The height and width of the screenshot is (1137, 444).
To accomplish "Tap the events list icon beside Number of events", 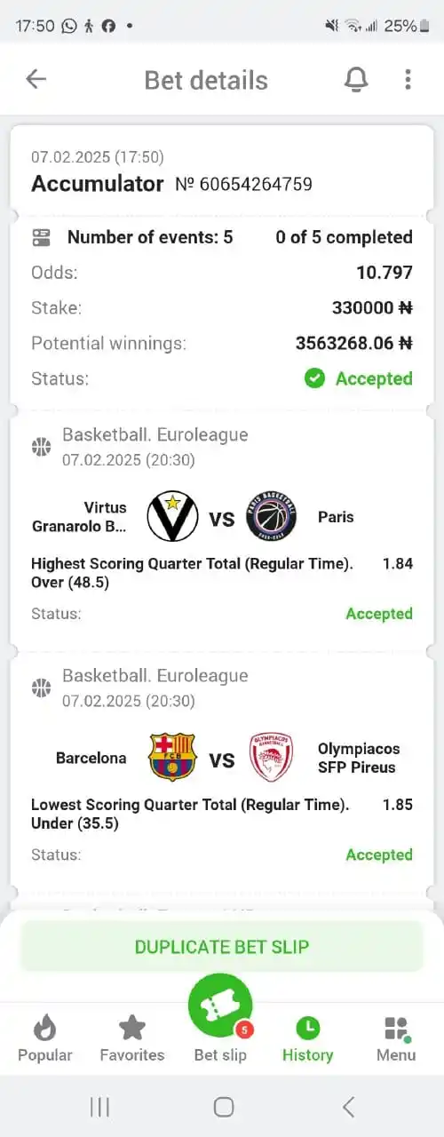I will [x=42, y=237].
